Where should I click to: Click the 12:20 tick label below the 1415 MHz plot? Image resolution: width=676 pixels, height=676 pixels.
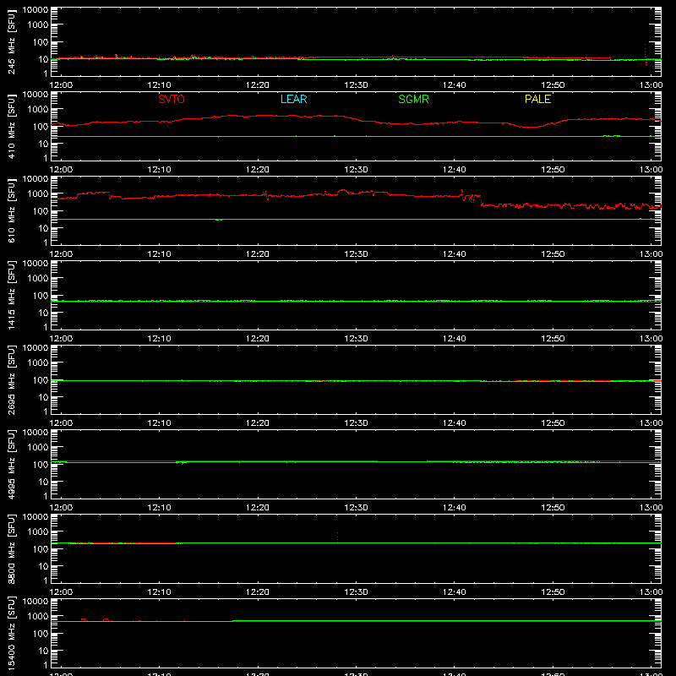258,339
